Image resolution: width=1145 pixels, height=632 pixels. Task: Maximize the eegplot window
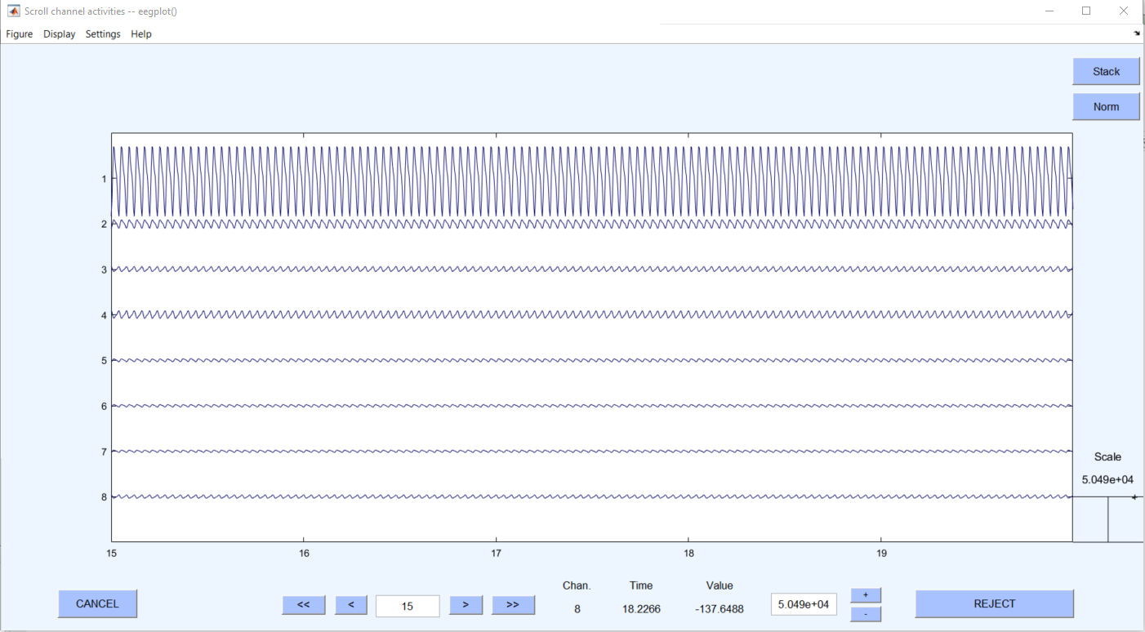point(1086,11)
